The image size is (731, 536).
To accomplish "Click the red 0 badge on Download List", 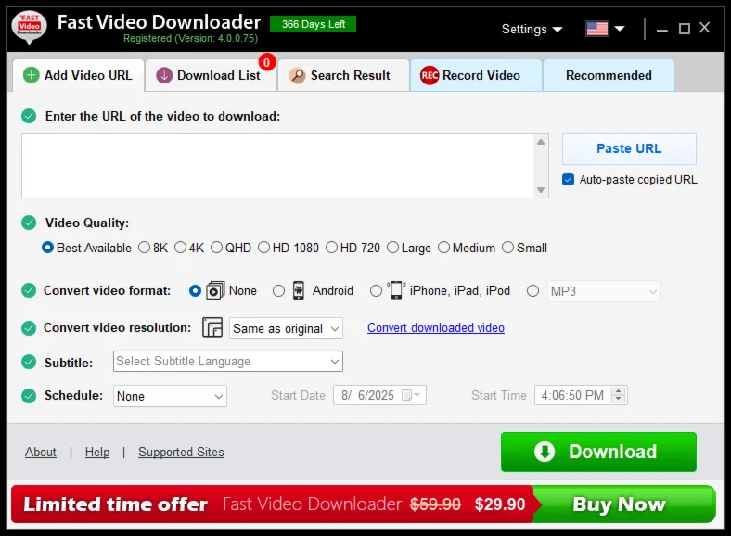I will coord(266,62).
